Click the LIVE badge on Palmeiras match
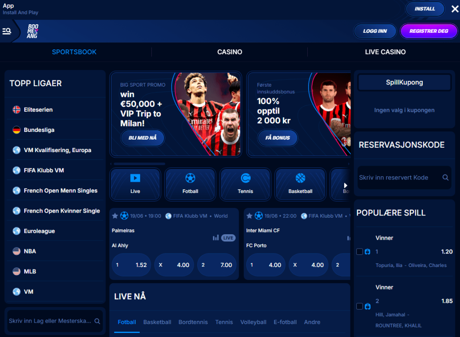This screenshot has height=337, width=460. click(x=228, y=238)
